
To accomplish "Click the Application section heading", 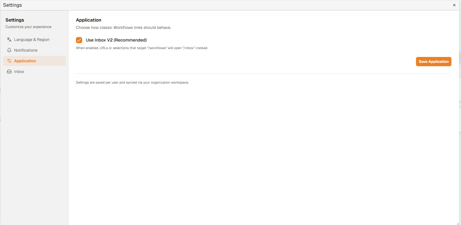I will tap(89, 20).
